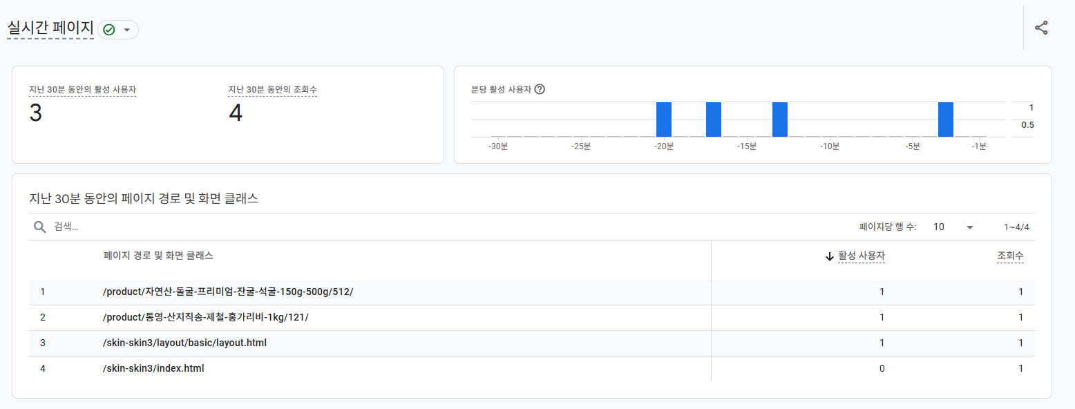Select the 통영-산지직송 홍가리비 product row
Viewport: 1075px width, 409px height.
(x=205, y=317)
